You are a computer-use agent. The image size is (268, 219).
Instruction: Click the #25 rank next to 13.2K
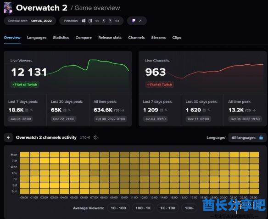pos(248,111)
